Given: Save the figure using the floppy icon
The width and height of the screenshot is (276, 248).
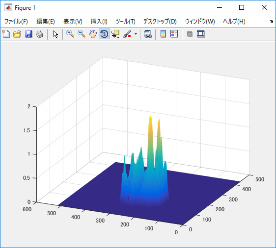Looking at the screenshot, I should click(x=28, y=34).
